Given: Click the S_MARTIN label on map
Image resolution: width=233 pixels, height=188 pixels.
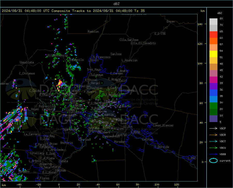Looking at the screenshot, I should point(107,115).
